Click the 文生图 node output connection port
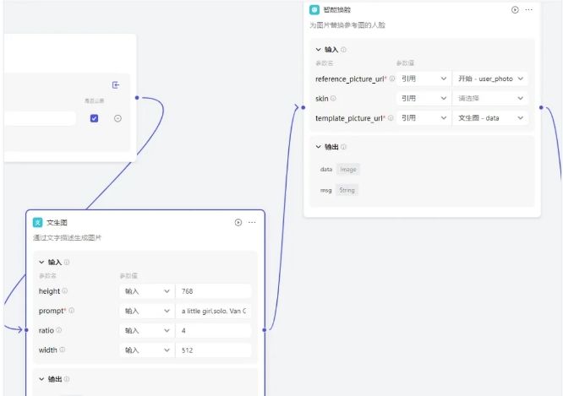This screenshot has height=396, width=563. coord(265,329)
